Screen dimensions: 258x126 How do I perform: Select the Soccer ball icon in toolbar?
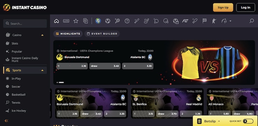tap(108, 21)
